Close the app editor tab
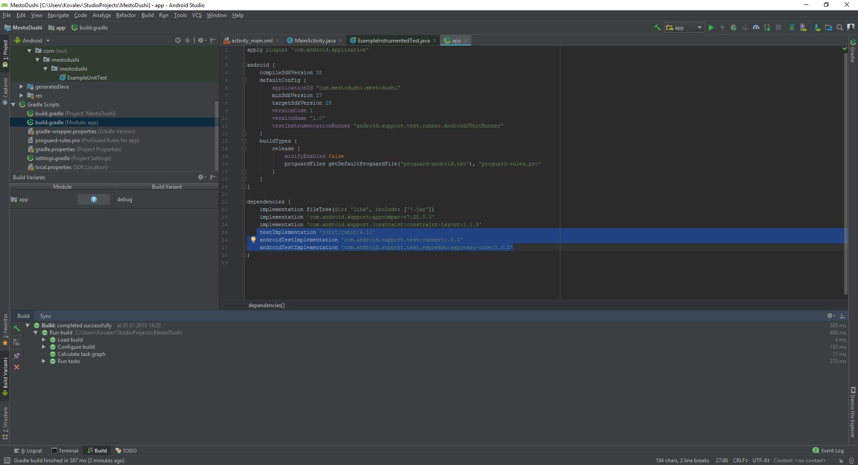 (x=466, y=40)
